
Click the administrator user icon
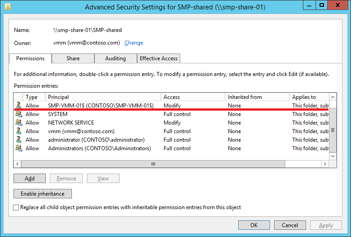click(18, 140)
